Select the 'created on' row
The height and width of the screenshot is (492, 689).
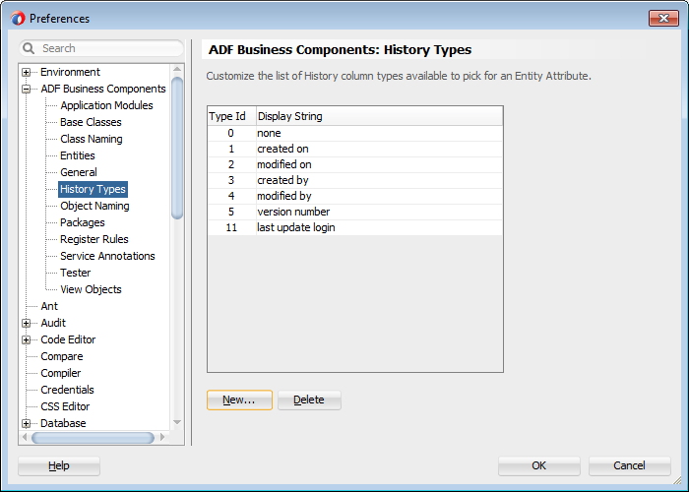355,149
